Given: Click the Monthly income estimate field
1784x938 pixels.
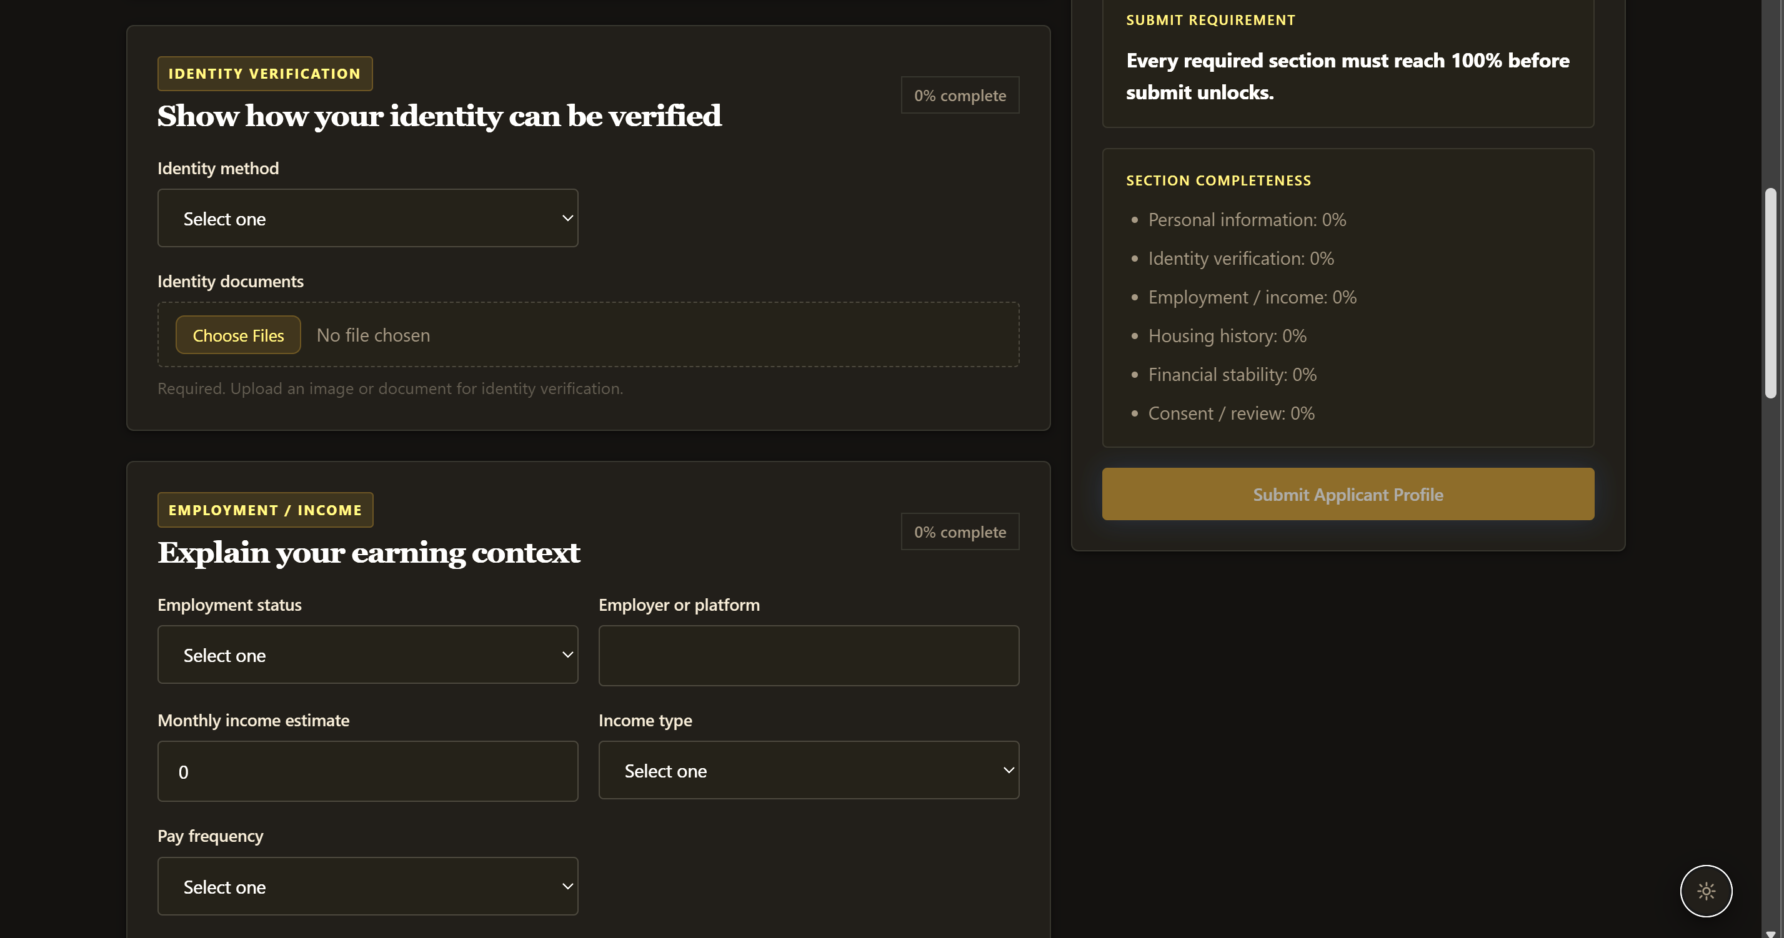Looking at the screenshot, I should click(367, 771).
